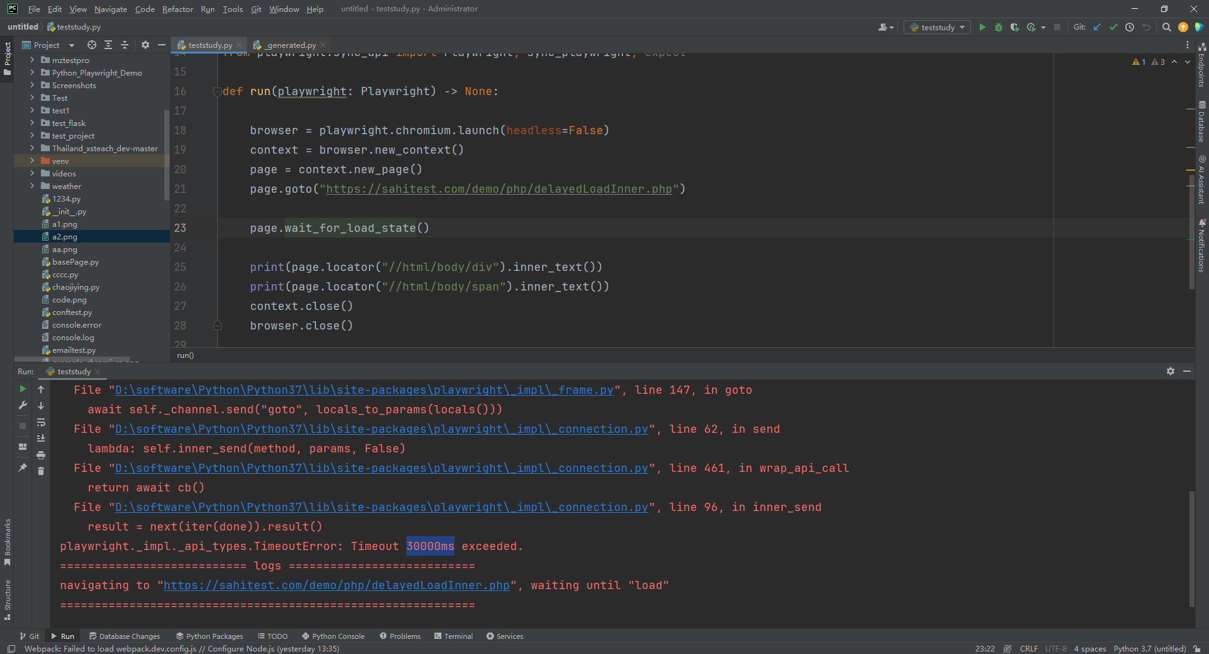Click the Git update project arrow
Viewport: 1209px width, 654px height.
[x=1098, y=27]
